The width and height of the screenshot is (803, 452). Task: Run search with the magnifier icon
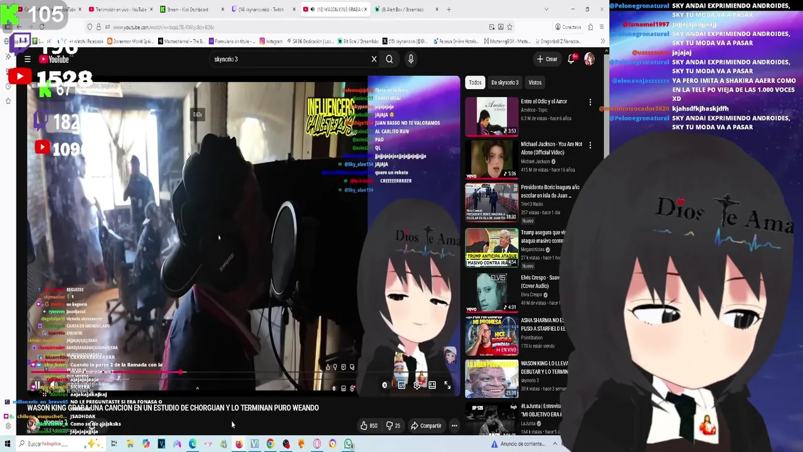390,59
